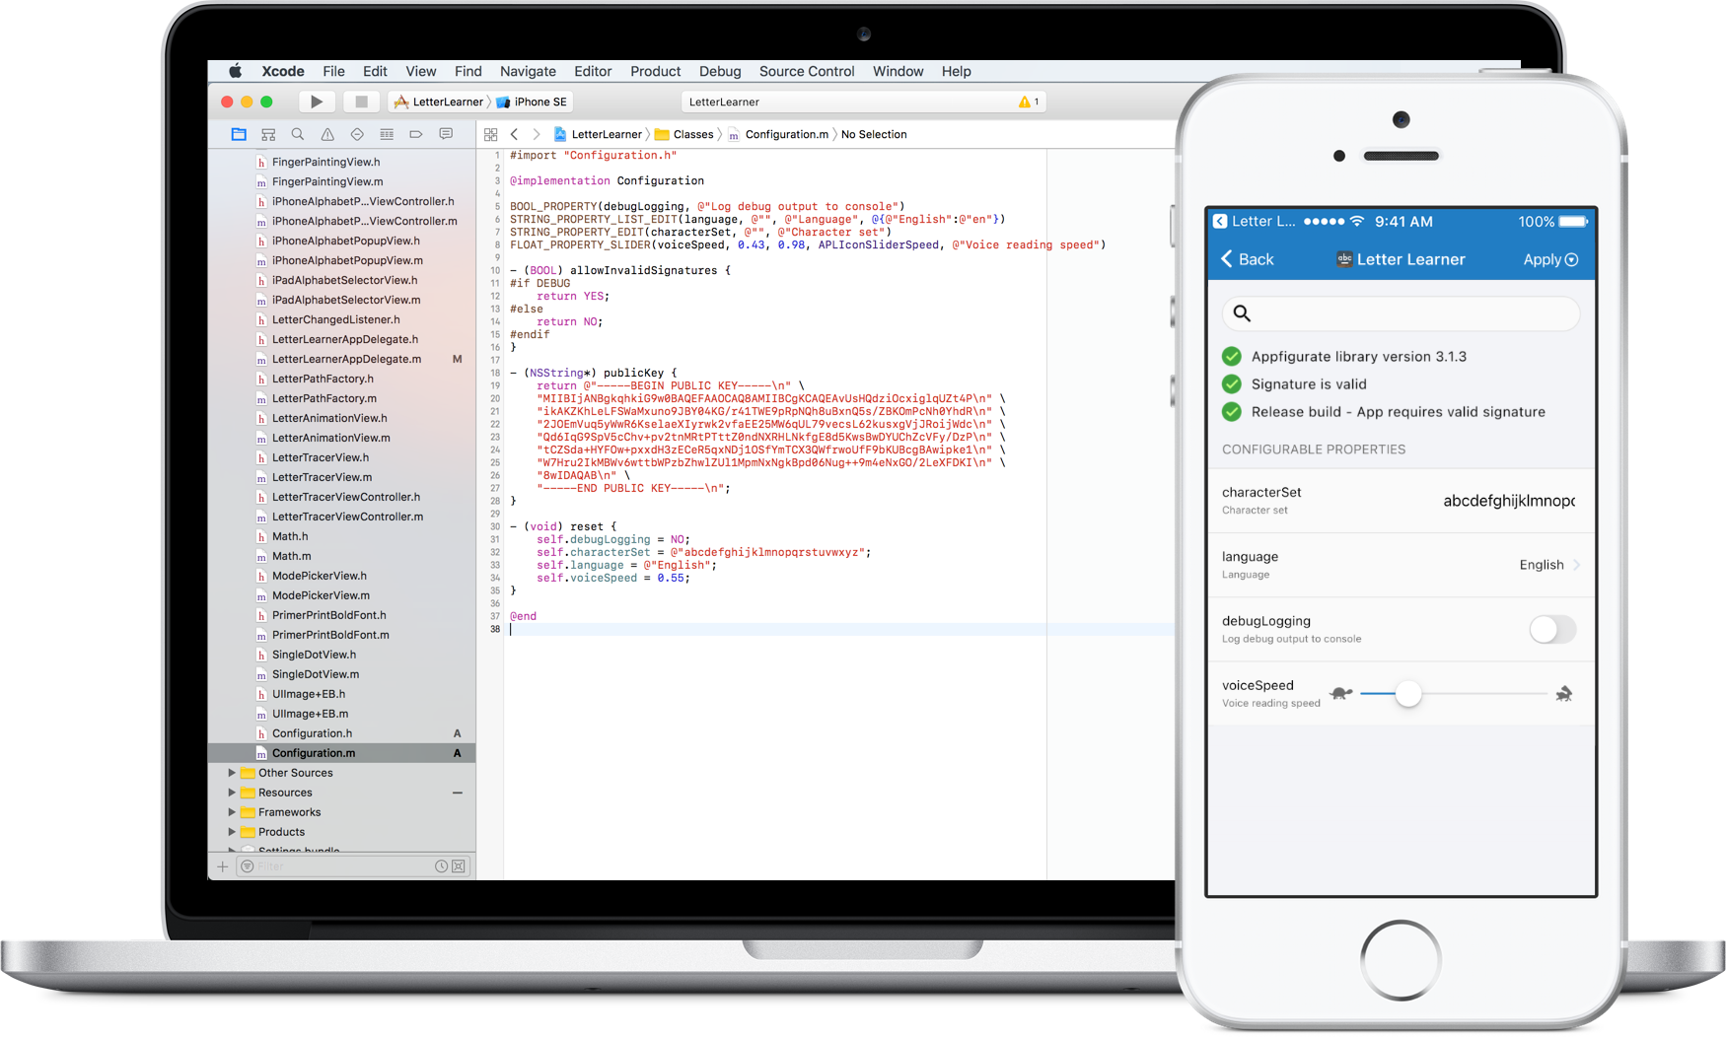Open the Breakpoint navigator icon
1726x1038 pixels.
(416, 134)
